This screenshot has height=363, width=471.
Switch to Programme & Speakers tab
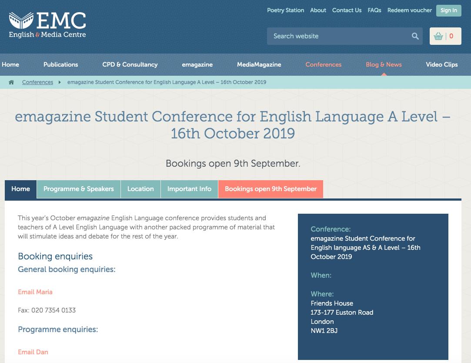(x=79, y=189)
